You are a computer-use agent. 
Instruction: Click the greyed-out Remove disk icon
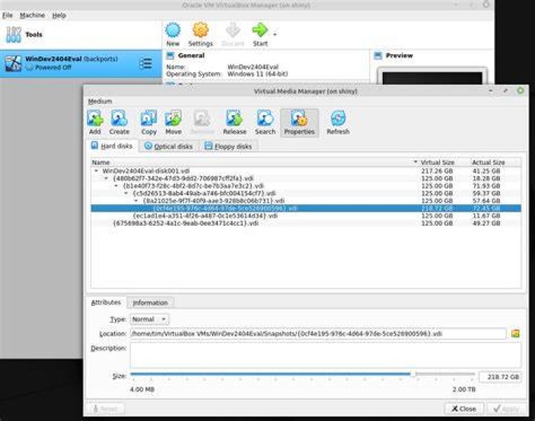click(202, 118)
